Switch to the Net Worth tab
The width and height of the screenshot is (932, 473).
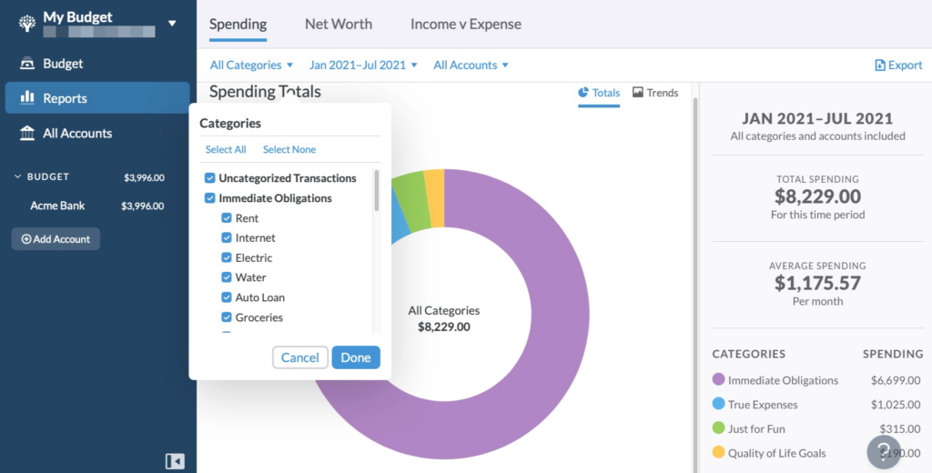pos(339,25)
